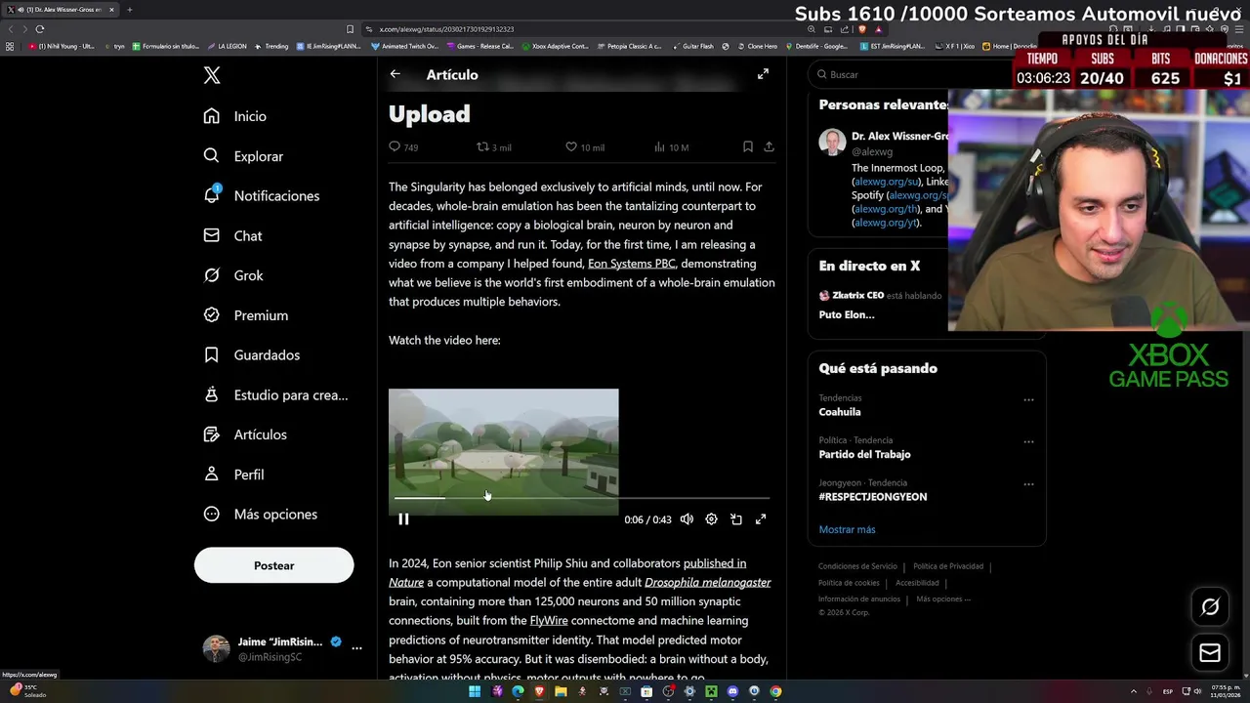
Task: Click the share icon on the article
Action: coord(769,147)
